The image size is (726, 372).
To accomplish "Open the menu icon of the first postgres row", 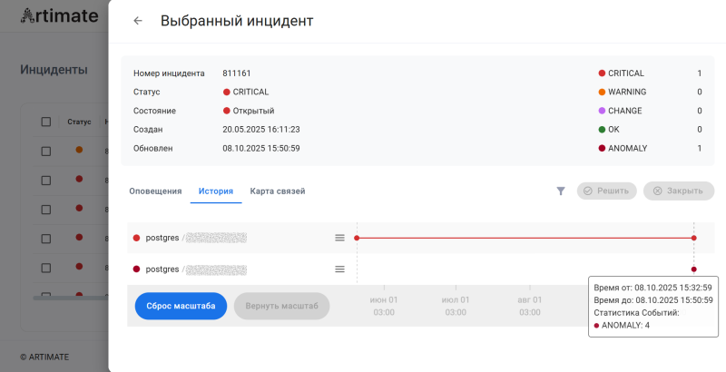I will pyautogui.click(x=339, y=238).
